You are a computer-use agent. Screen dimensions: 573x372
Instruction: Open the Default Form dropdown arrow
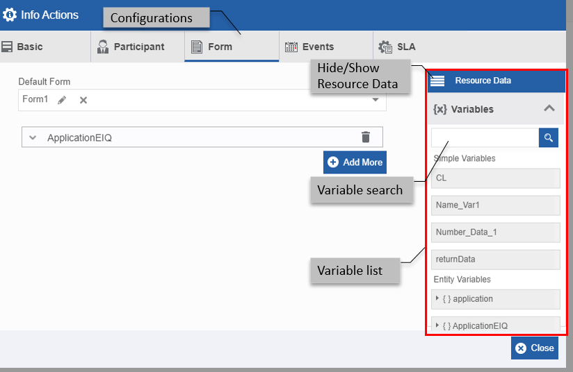pyautogui.click(x=376, y=99)
